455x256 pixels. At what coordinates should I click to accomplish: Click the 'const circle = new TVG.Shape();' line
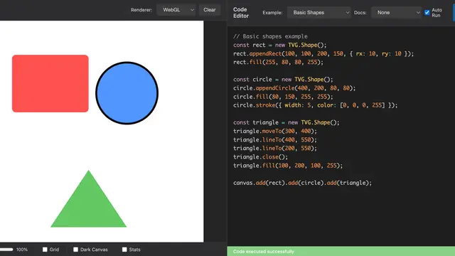coord(283,79)
